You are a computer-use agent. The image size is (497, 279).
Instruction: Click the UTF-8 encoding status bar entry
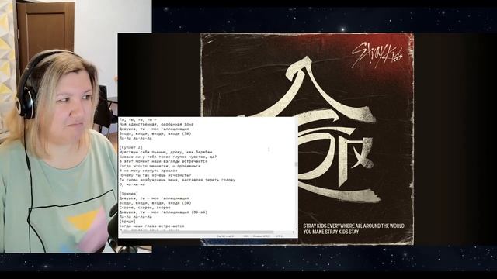pyautogui.click(x=280, y=236)
